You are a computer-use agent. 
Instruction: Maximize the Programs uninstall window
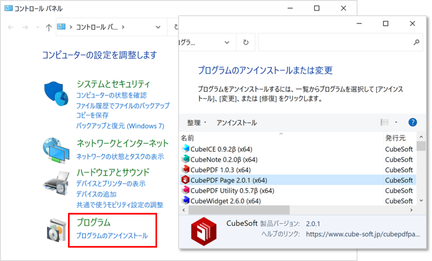386,24
